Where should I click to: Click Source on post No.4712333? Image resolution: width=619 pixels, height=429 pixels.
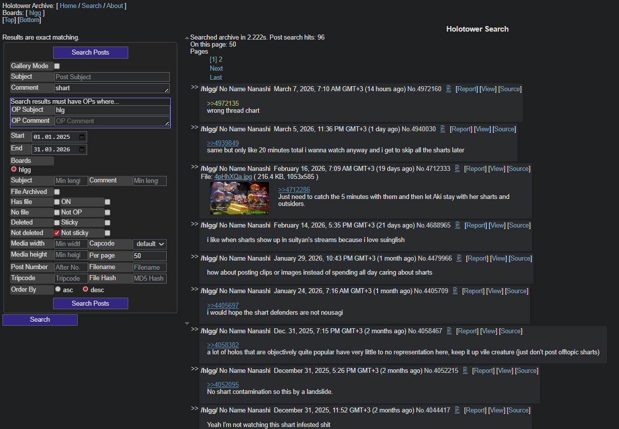[x=519, y=168]
